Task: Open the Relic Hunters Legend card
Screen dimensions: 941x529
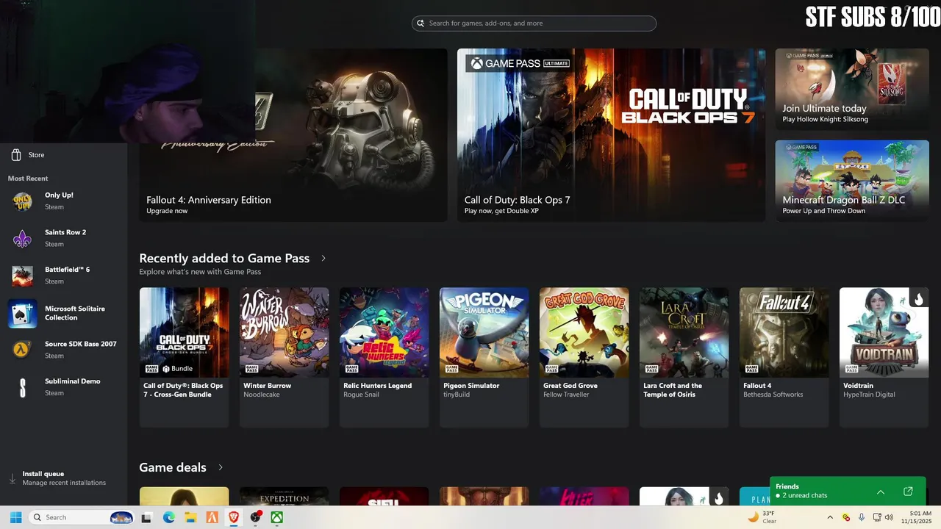Action: pyautogui.click(x=384, y=357)
